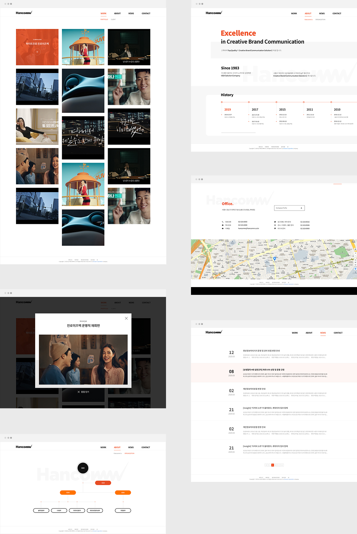
Task: Click the first-page double-arrow pagination icon
Action: pyautogui.click(x=266, y=465)
